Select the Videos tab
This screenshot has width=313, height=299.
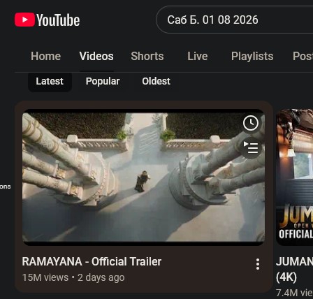point(96,56)
